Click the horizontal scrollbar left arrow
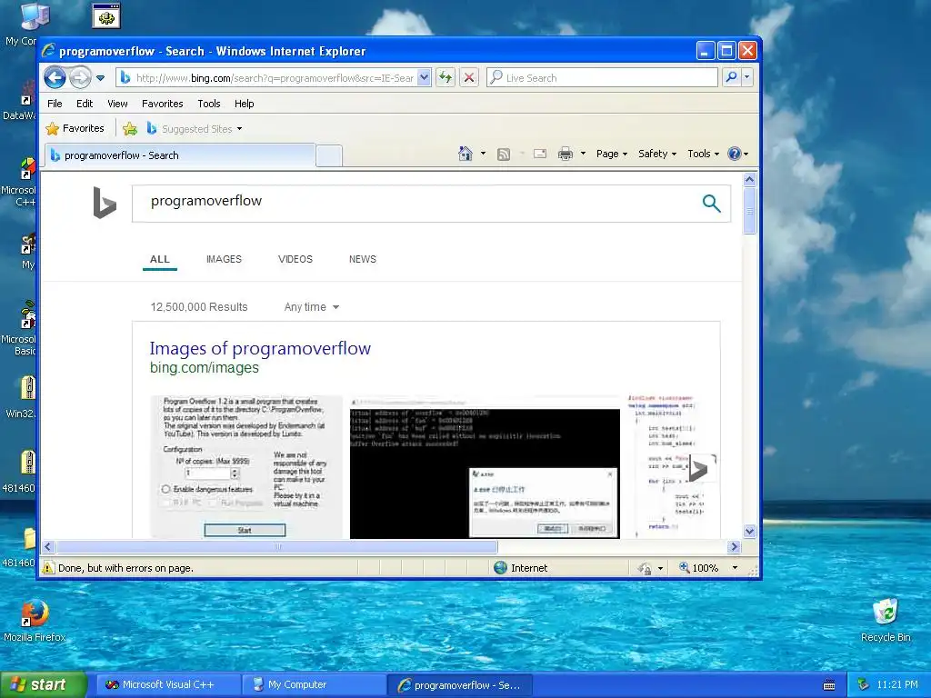Screen dimensions: 931x698 49,546
